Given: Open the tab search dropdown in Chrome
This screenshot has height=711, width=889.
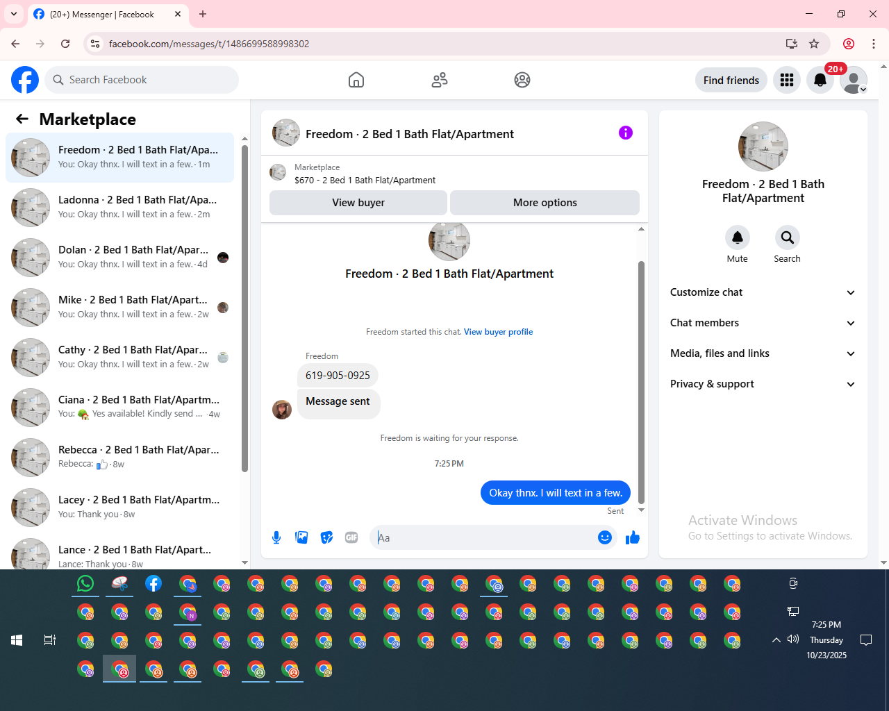Looking at the screenshot, I should click(14, 14).
